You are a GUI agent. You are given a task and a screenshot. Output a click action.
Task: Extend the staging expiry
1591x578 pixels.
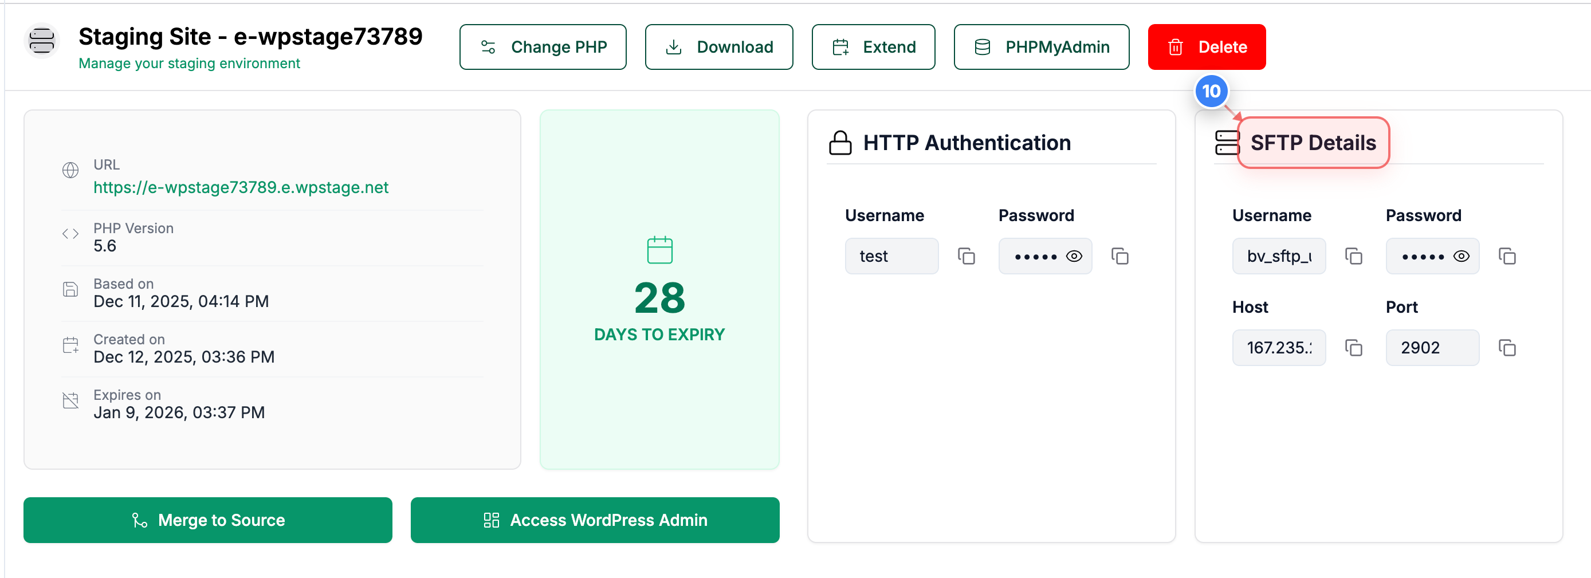(873, 46)
